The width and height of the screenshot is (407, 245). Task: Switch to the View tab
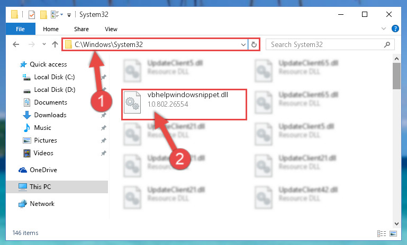click(x=111, y=29)
